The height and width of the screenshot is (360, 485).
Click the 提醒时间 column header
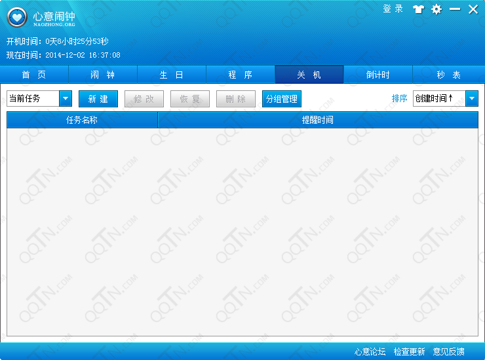coord(318,120)
